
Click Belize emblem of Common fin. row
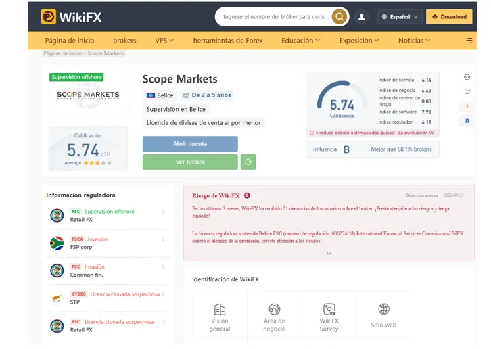pyautogui.click(x=57, y=271)
